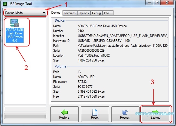The width and height of the screenshot is (176, 126).
Task: Click the lower progress bar in left panel
Action: pos(25,116)
